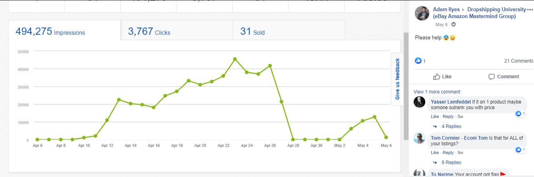
Task: Click the post privacy group icon
Action: pos(454,24)
